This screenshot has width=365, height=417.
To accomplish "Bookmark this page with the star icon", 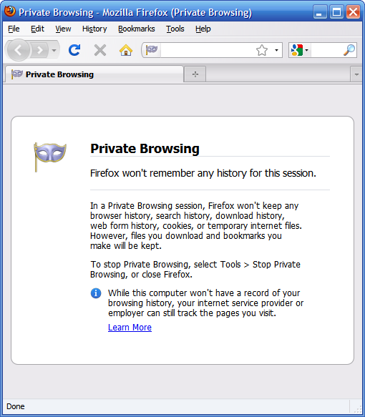I will (x=262, y=50).
